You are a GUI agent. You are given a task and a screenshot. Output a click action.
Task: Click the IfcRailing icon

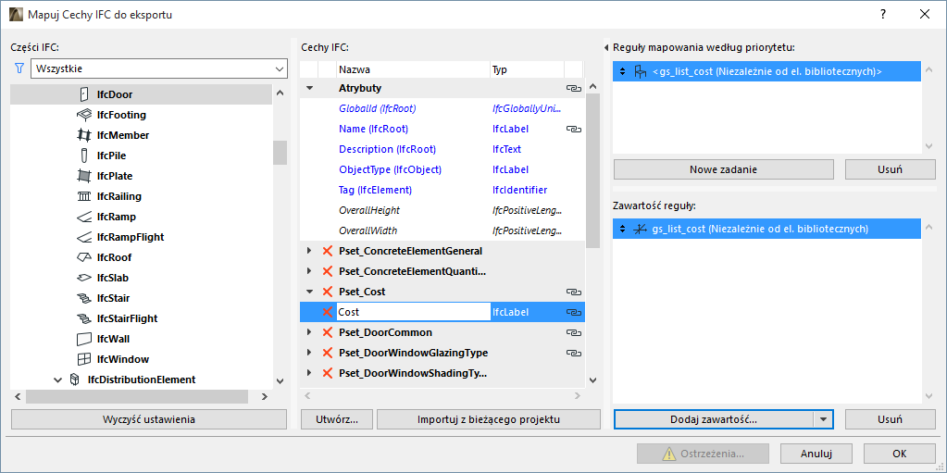tap(84, 196)
